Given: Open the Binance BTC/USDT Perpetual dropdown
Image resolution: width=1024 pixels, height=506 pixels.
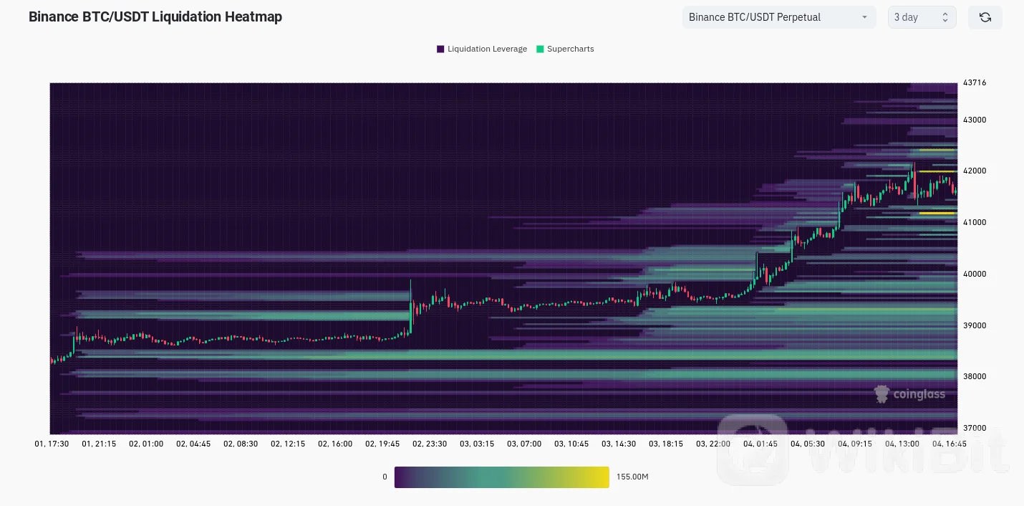Looking at the screenshot, I should [x=779, y=17].
